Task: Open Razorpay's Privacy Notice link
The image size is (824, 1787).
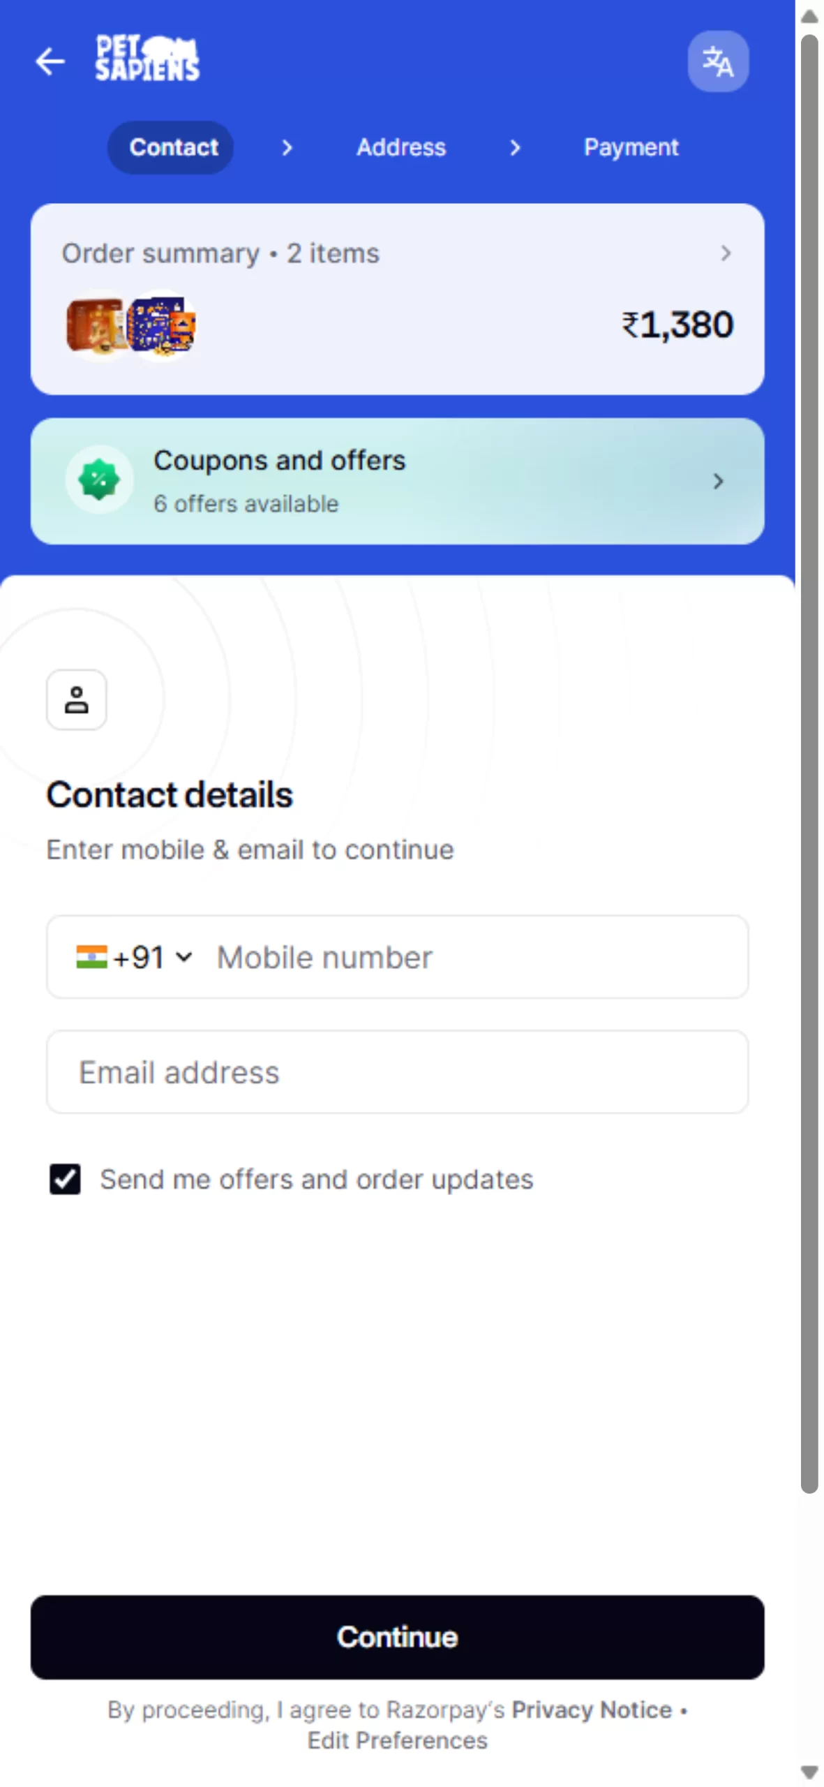Action: coord(591,1710)
